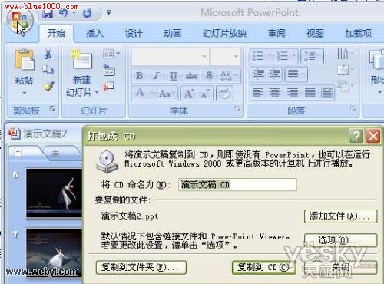Toggle underline formatting
The image size is (384, 284).
click(x=174, y=76)
